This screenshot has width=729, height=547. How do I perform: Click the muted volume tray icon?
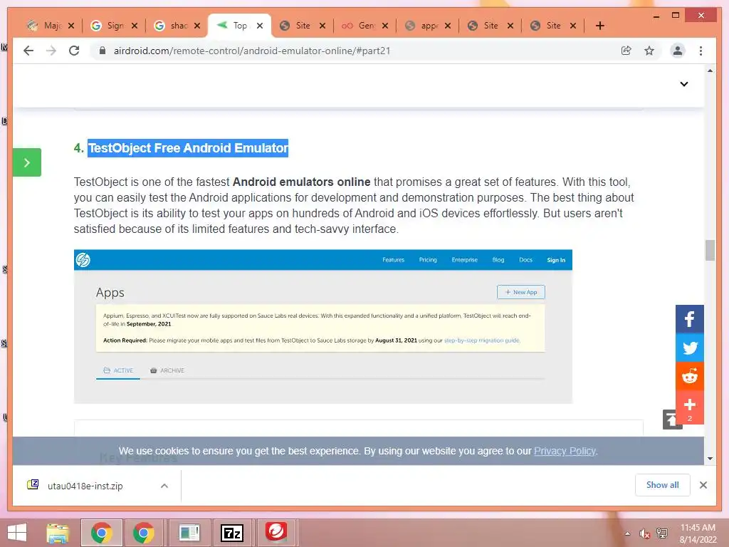[644, 533]
